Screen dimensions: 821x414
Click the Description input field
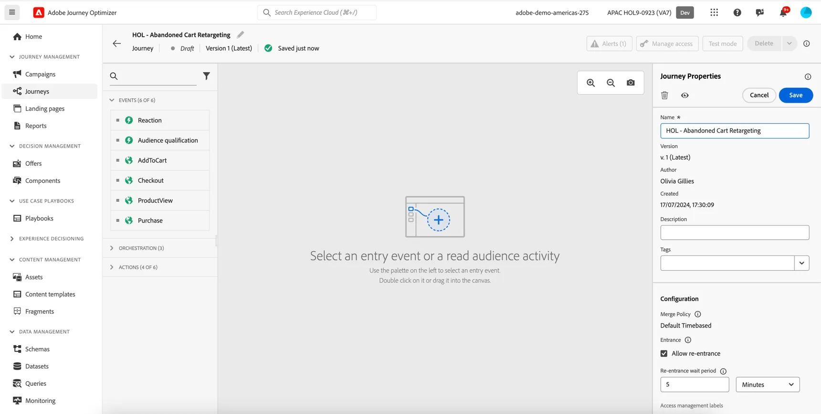pos(735,233)
